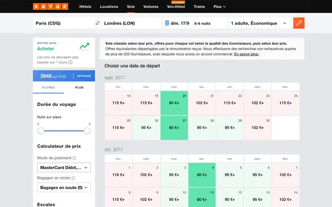This screenshot has height=207, width=332.
Task: Select September 25 at 115 €+
Action: [x=118, y=128]
